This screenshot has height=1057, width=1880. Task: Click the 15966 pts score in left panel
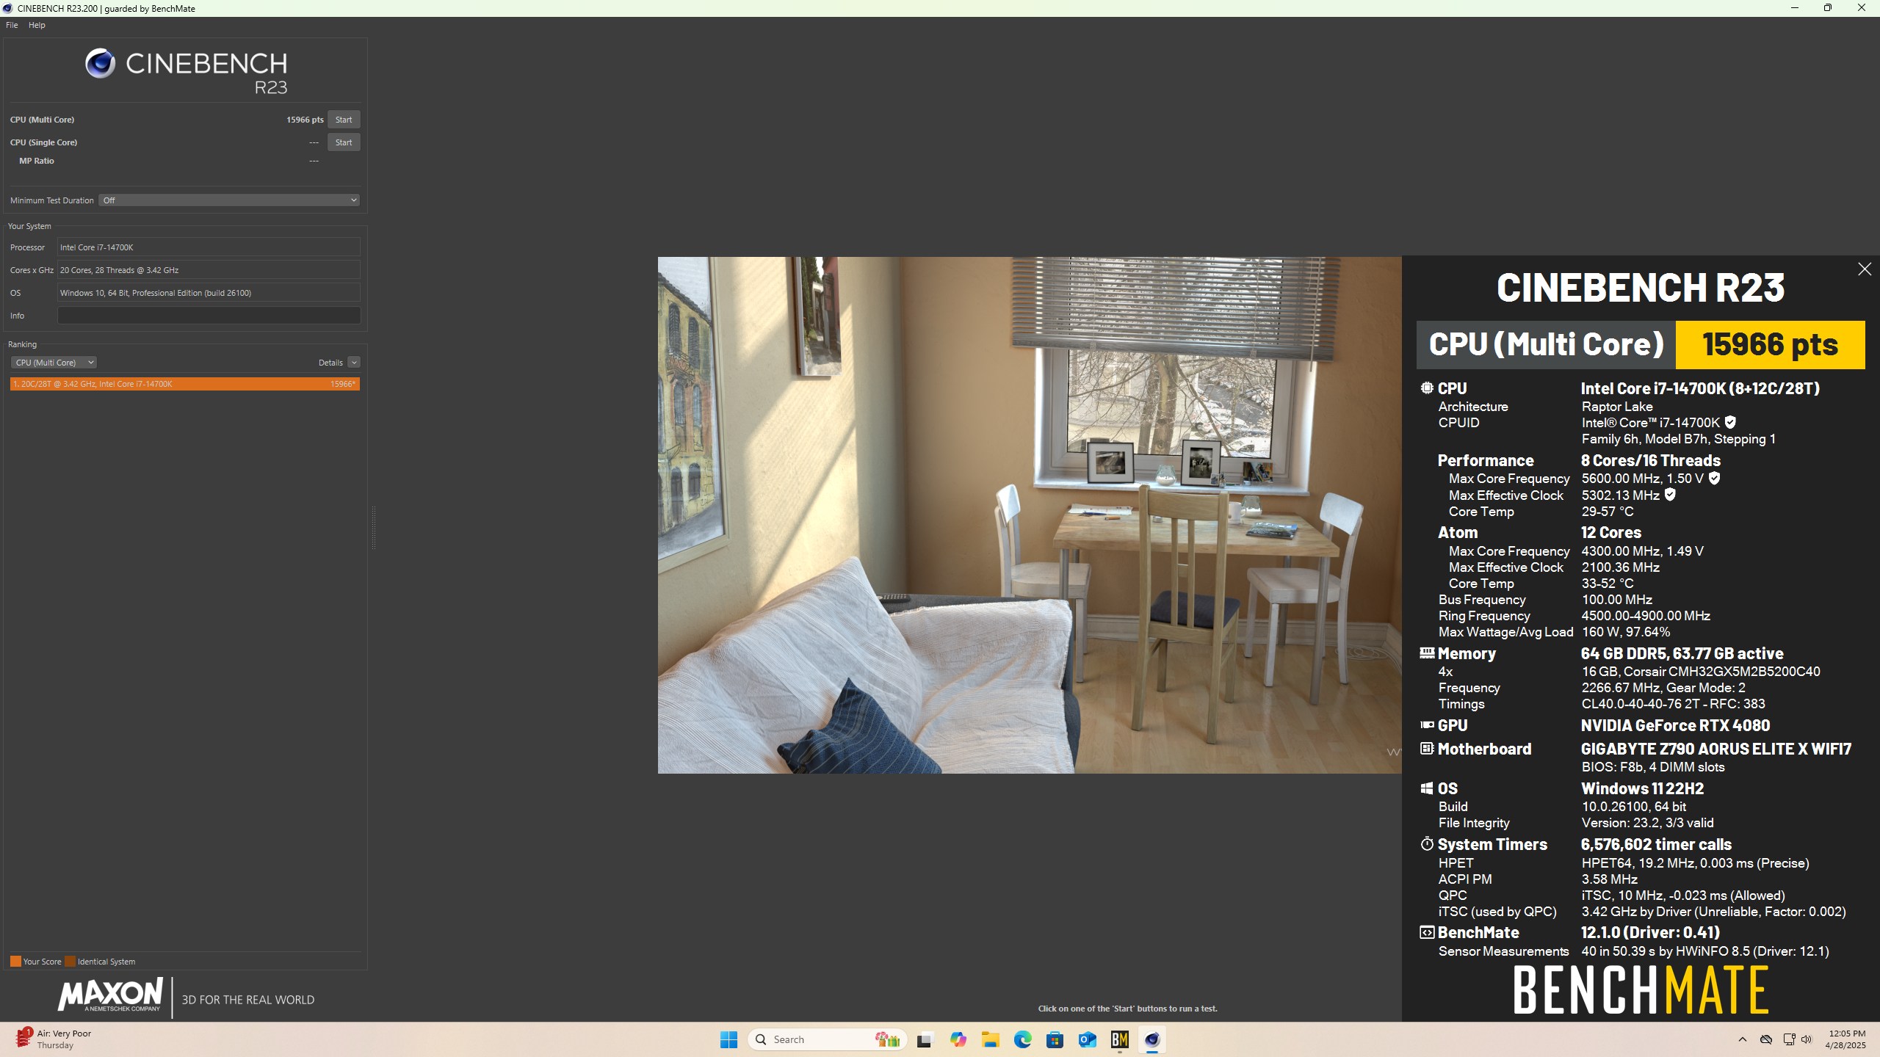(x=305, y=120)
